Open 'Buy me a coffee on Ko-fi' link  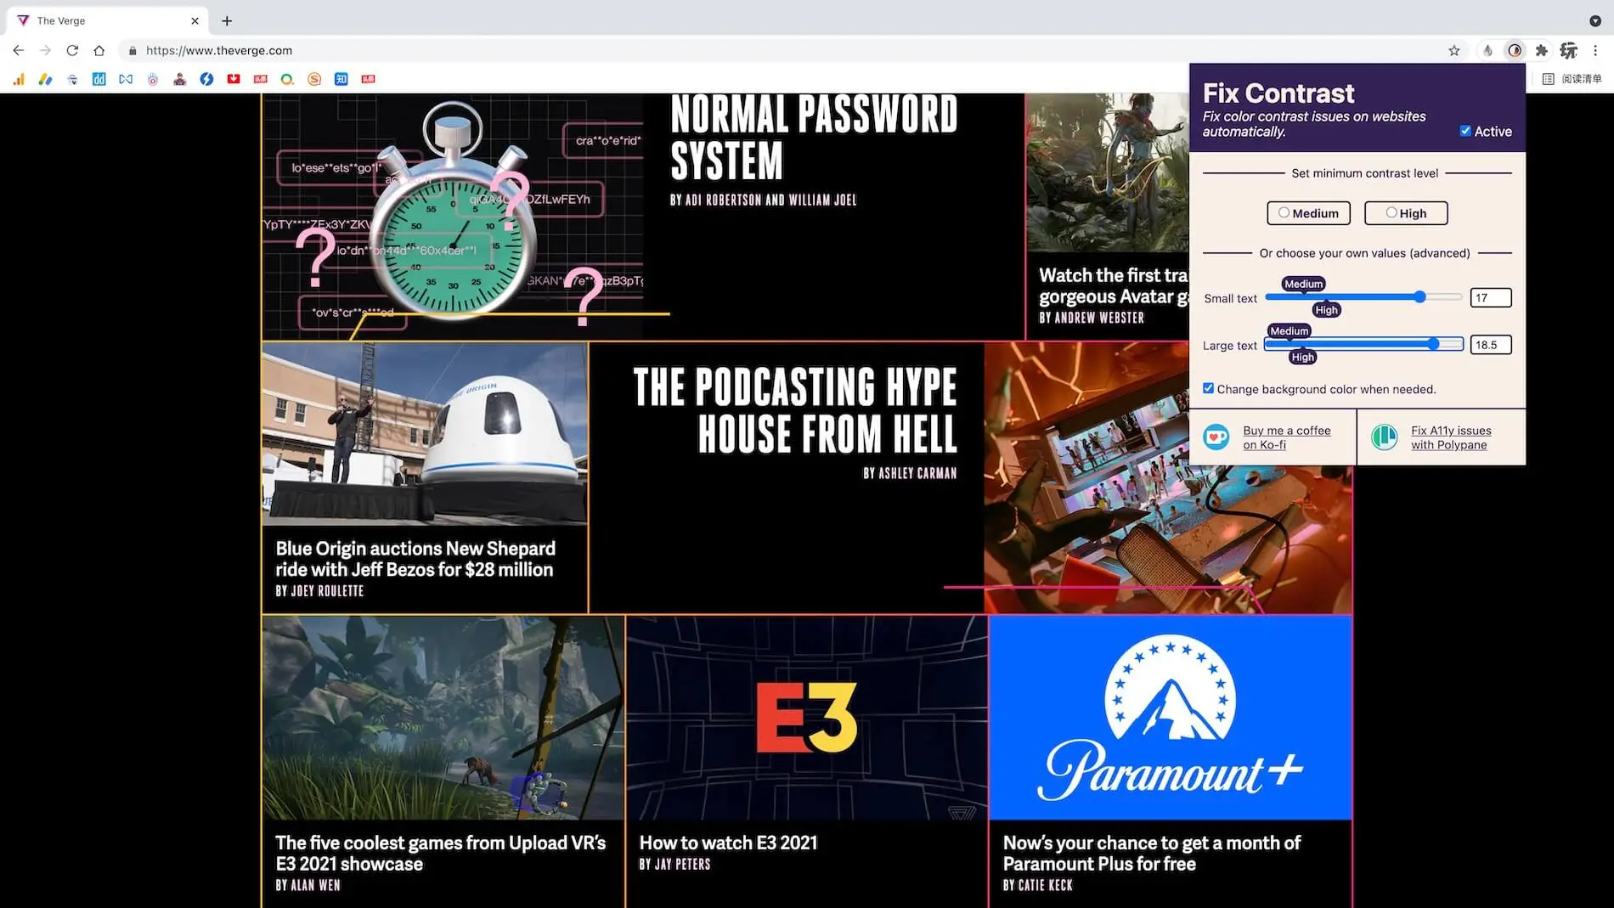(1286, 437)
